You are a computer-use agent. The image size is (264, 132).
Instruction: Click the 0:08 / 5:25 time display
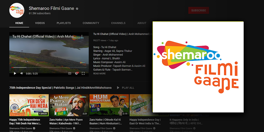pos(32,74)
